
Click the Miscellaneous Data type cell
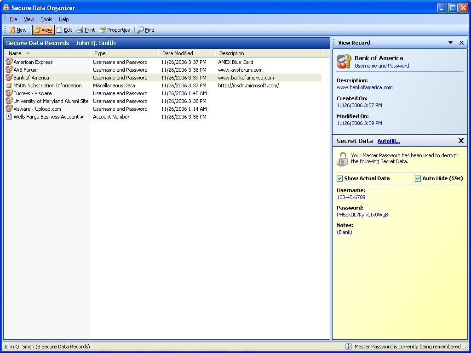(x=114, y=85)
